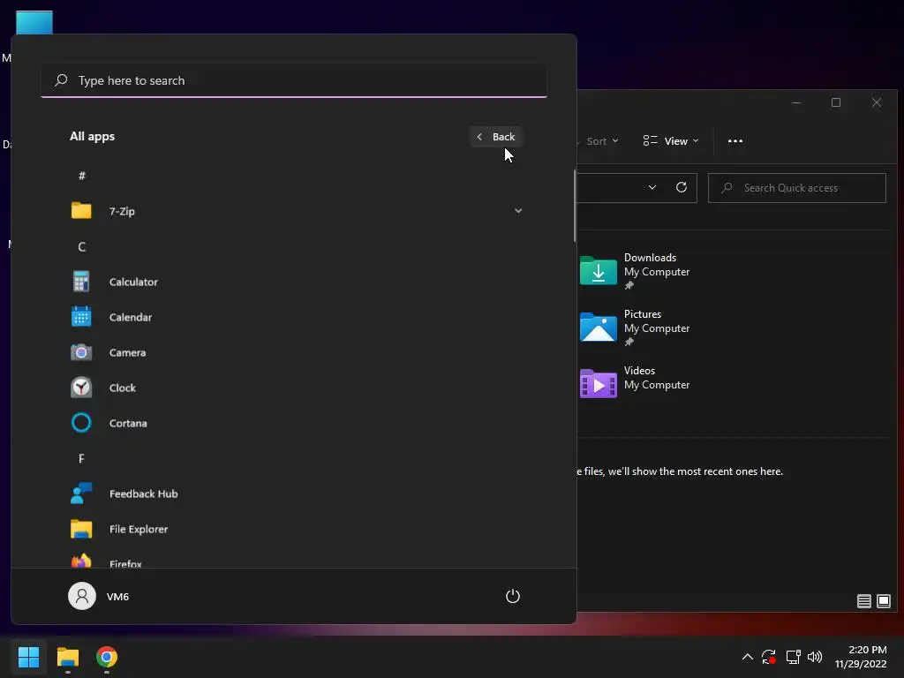
Task: Click the All apps list scrollbar
Action: pos(574,206)
